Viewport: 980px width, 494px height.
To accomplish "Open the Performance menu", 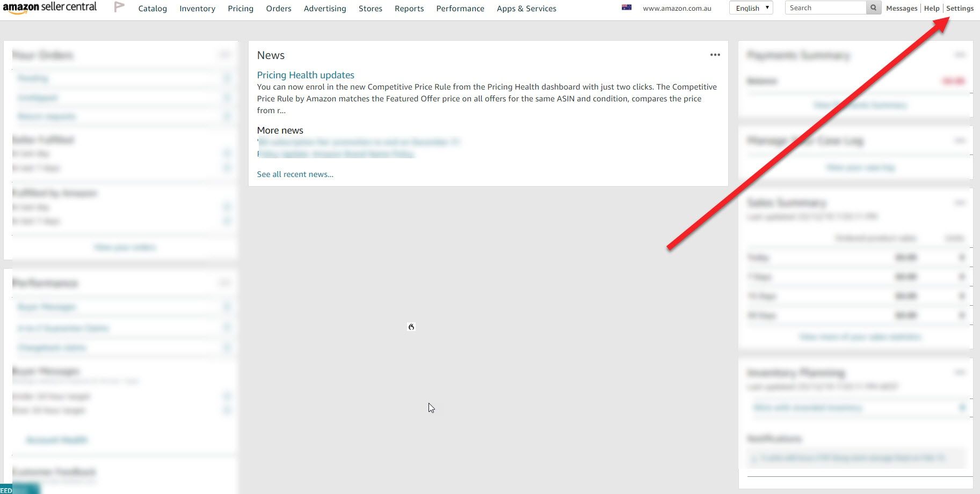I will 460,9.
